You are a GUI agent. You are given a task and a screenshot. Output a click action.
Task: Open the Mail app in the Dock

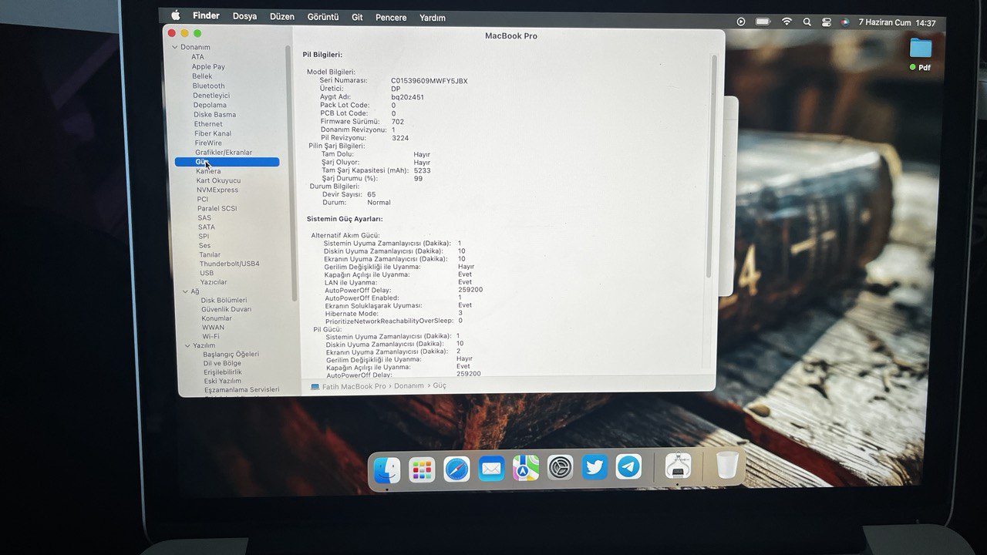click(x=491, y=469)
